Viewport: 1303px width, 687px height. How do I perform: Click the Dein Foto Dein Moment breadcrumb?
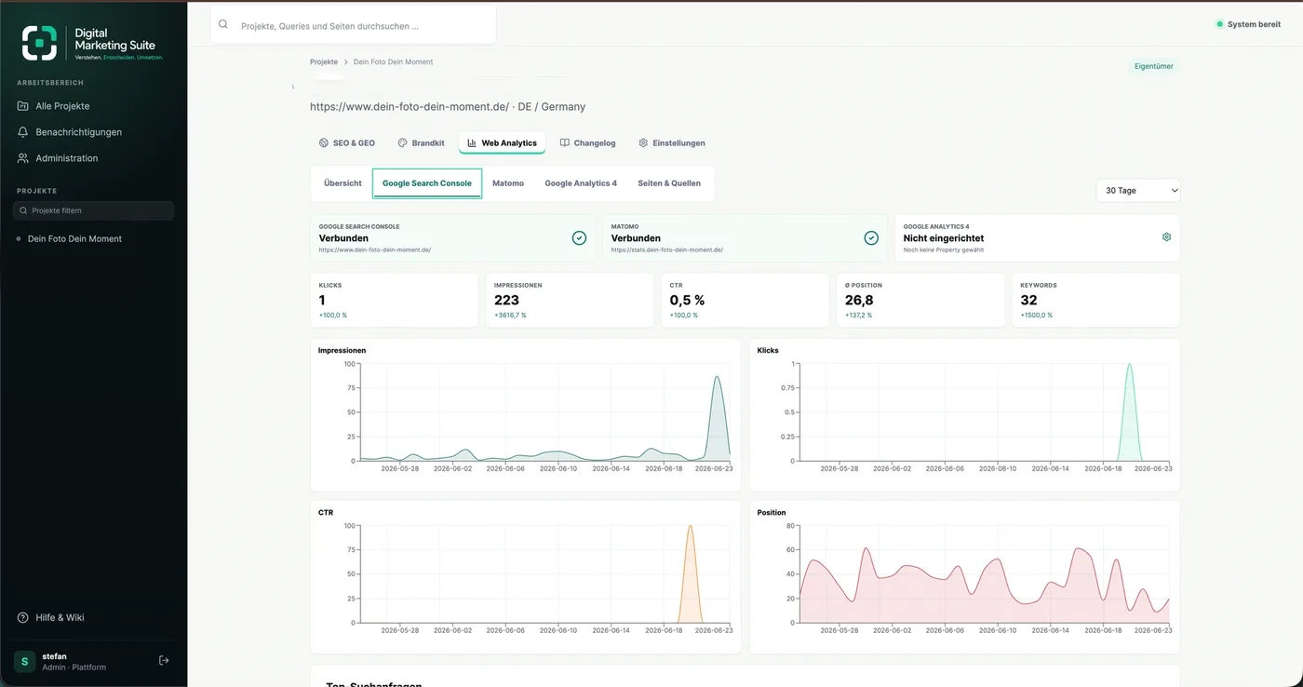tap(393, 61)
